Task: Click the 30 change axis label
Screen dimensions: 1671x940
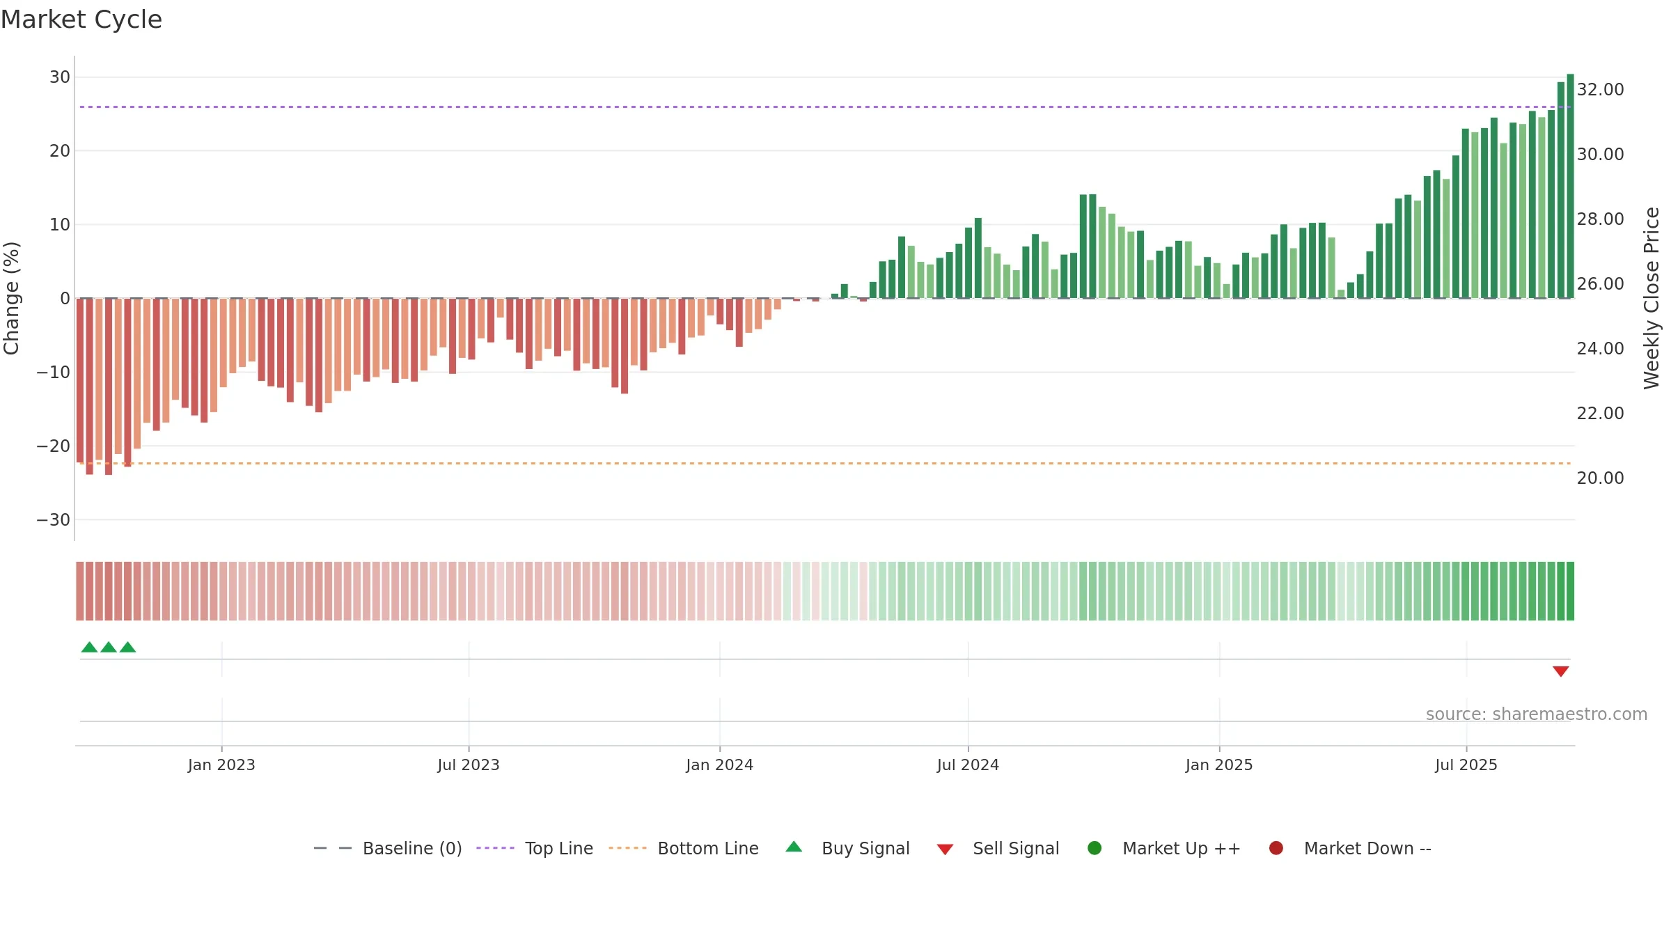Action: point(60,77)
